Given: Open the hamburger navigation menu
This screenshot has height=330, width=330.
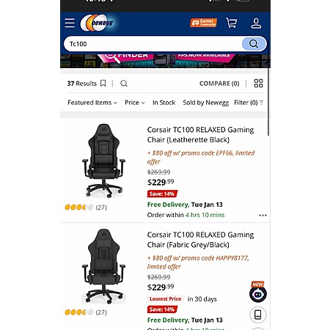Looking at the screenshot, I should pos(70,23).
